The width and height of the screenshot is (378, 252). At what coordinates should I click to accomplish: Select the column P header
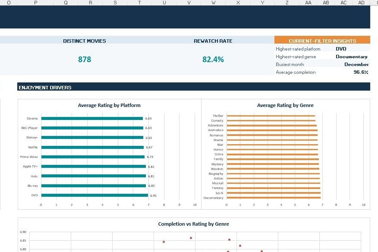(35, 3)
